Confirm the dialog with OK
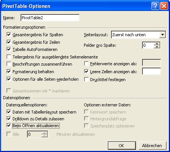Viewport: 170px width, 152px height. [122, 146]
